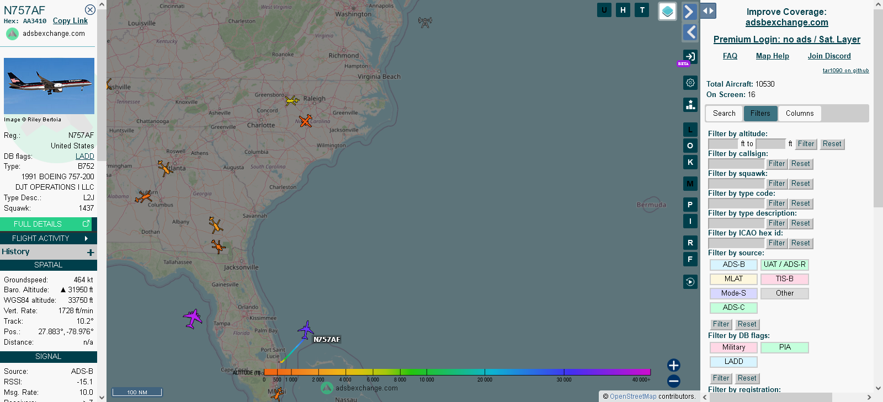Toggle the T map button
The height and width of the screenshot is (402, 883).
tap(642, 10)
